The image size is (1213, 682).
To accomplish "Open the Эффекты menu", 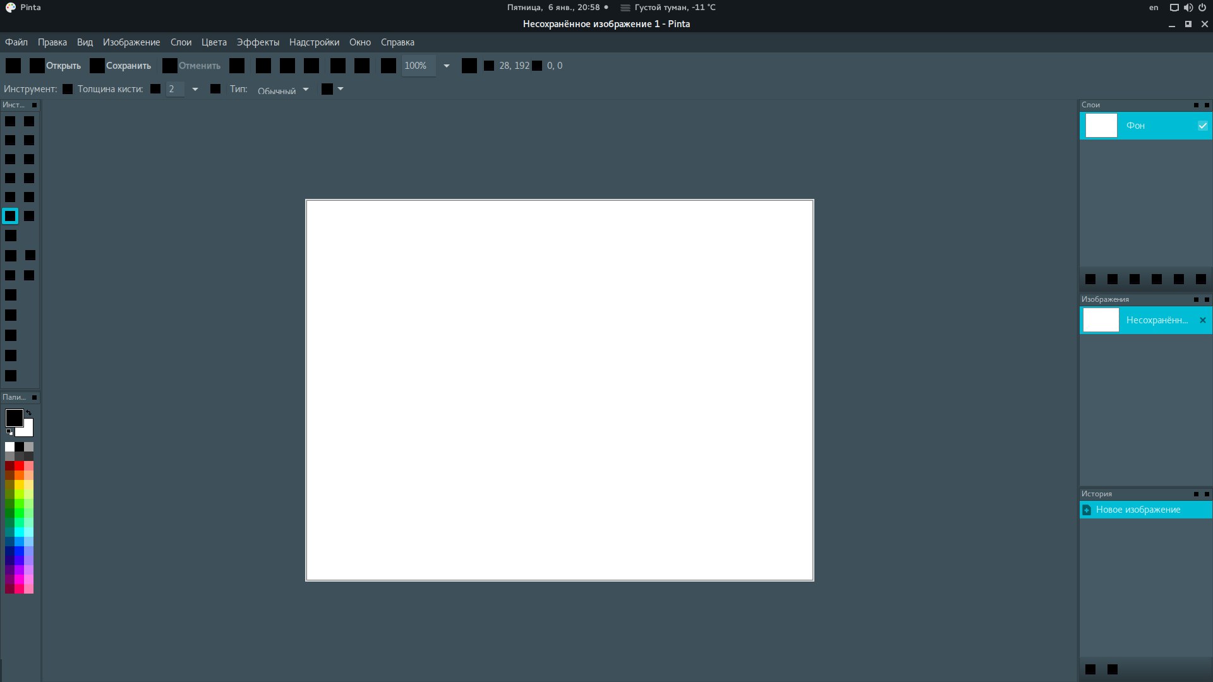I will pos(258,42).
